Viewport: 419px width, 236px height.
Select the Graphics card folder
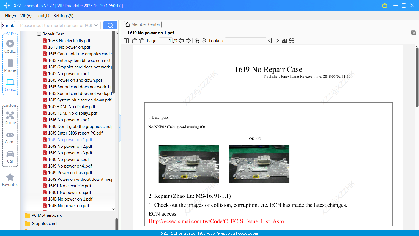click(44, 224)
